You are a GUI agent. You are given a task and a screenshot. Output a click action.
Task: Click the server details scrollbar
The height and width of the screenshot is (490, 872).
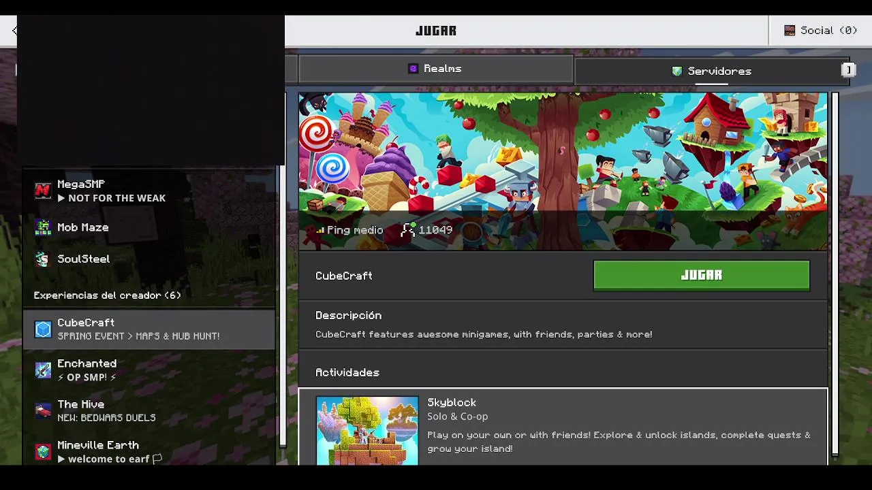(x=835, y=274)
